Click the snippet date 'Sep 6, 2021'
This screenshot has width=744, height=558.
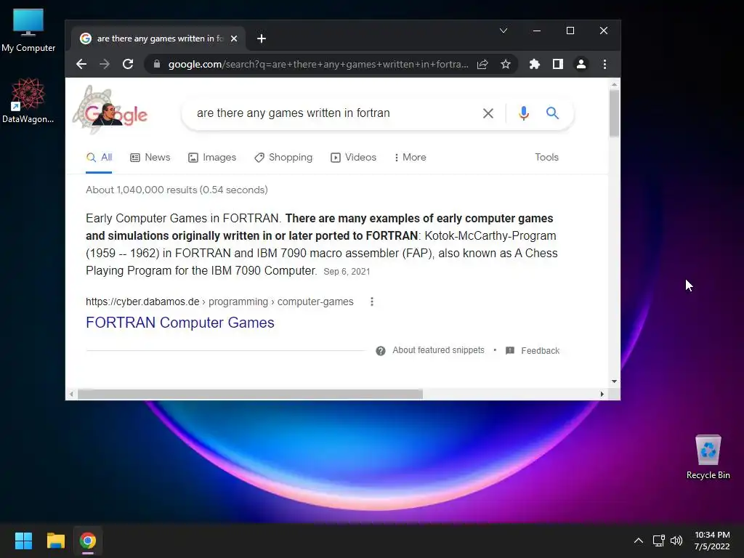pos(347,272)
